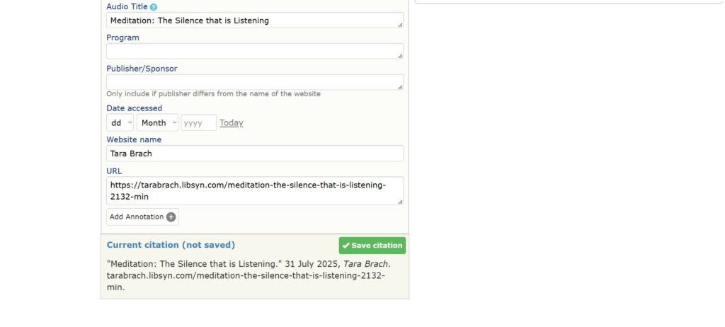725x327 pixels.
Task: Click the checkmark icon on Save citation
Action: pos(346,246)
